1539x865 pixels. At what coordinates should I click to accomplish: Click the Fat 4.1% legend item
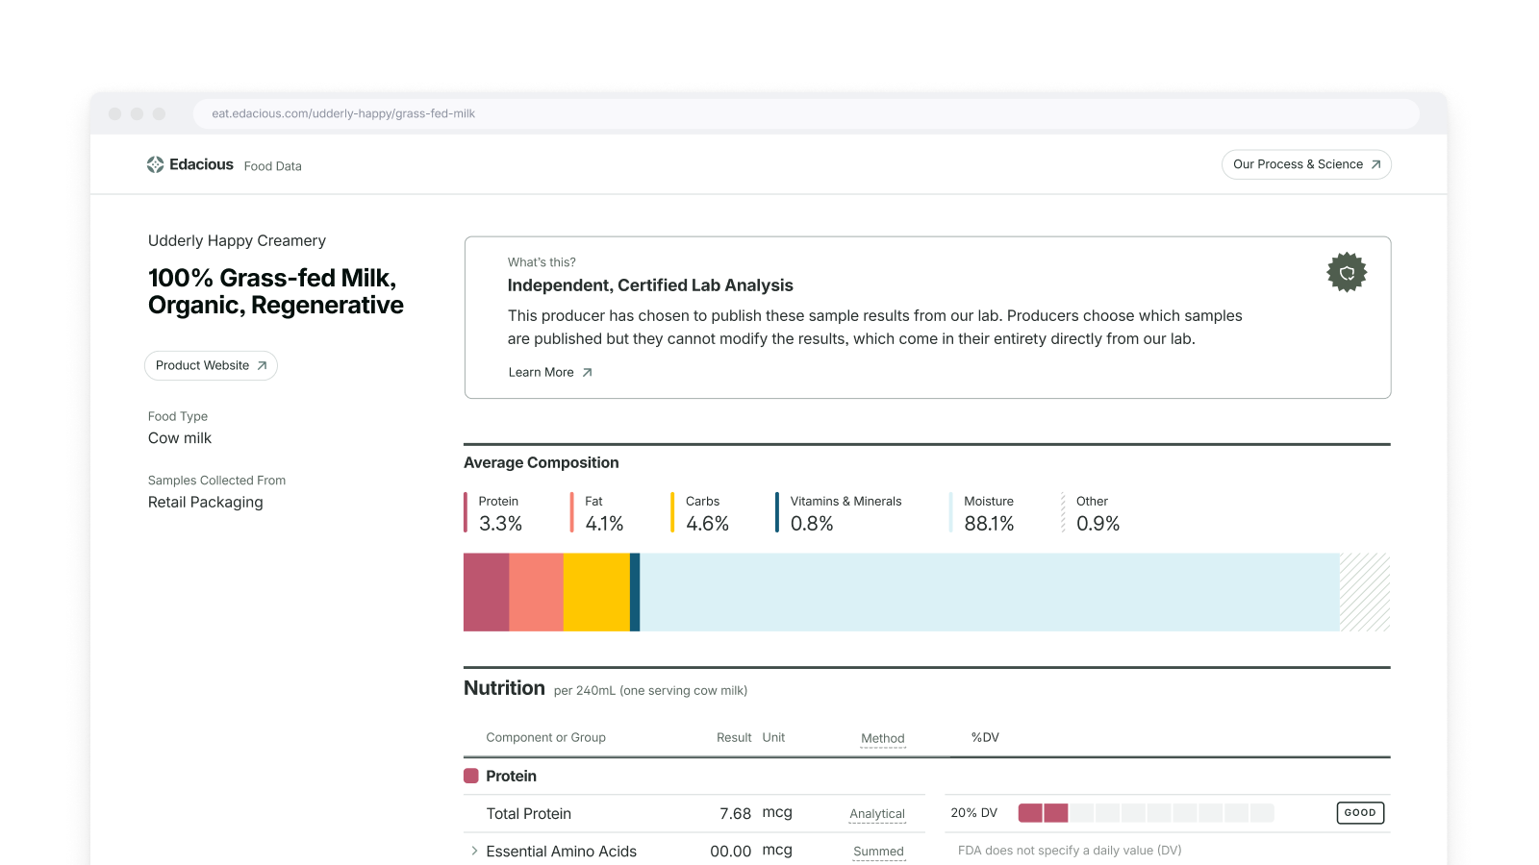tap(597, 513)
